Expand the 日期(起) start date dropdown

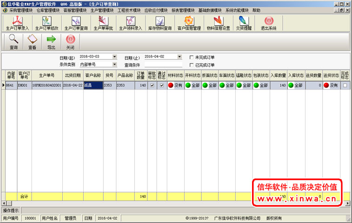(x=114, y=57)
